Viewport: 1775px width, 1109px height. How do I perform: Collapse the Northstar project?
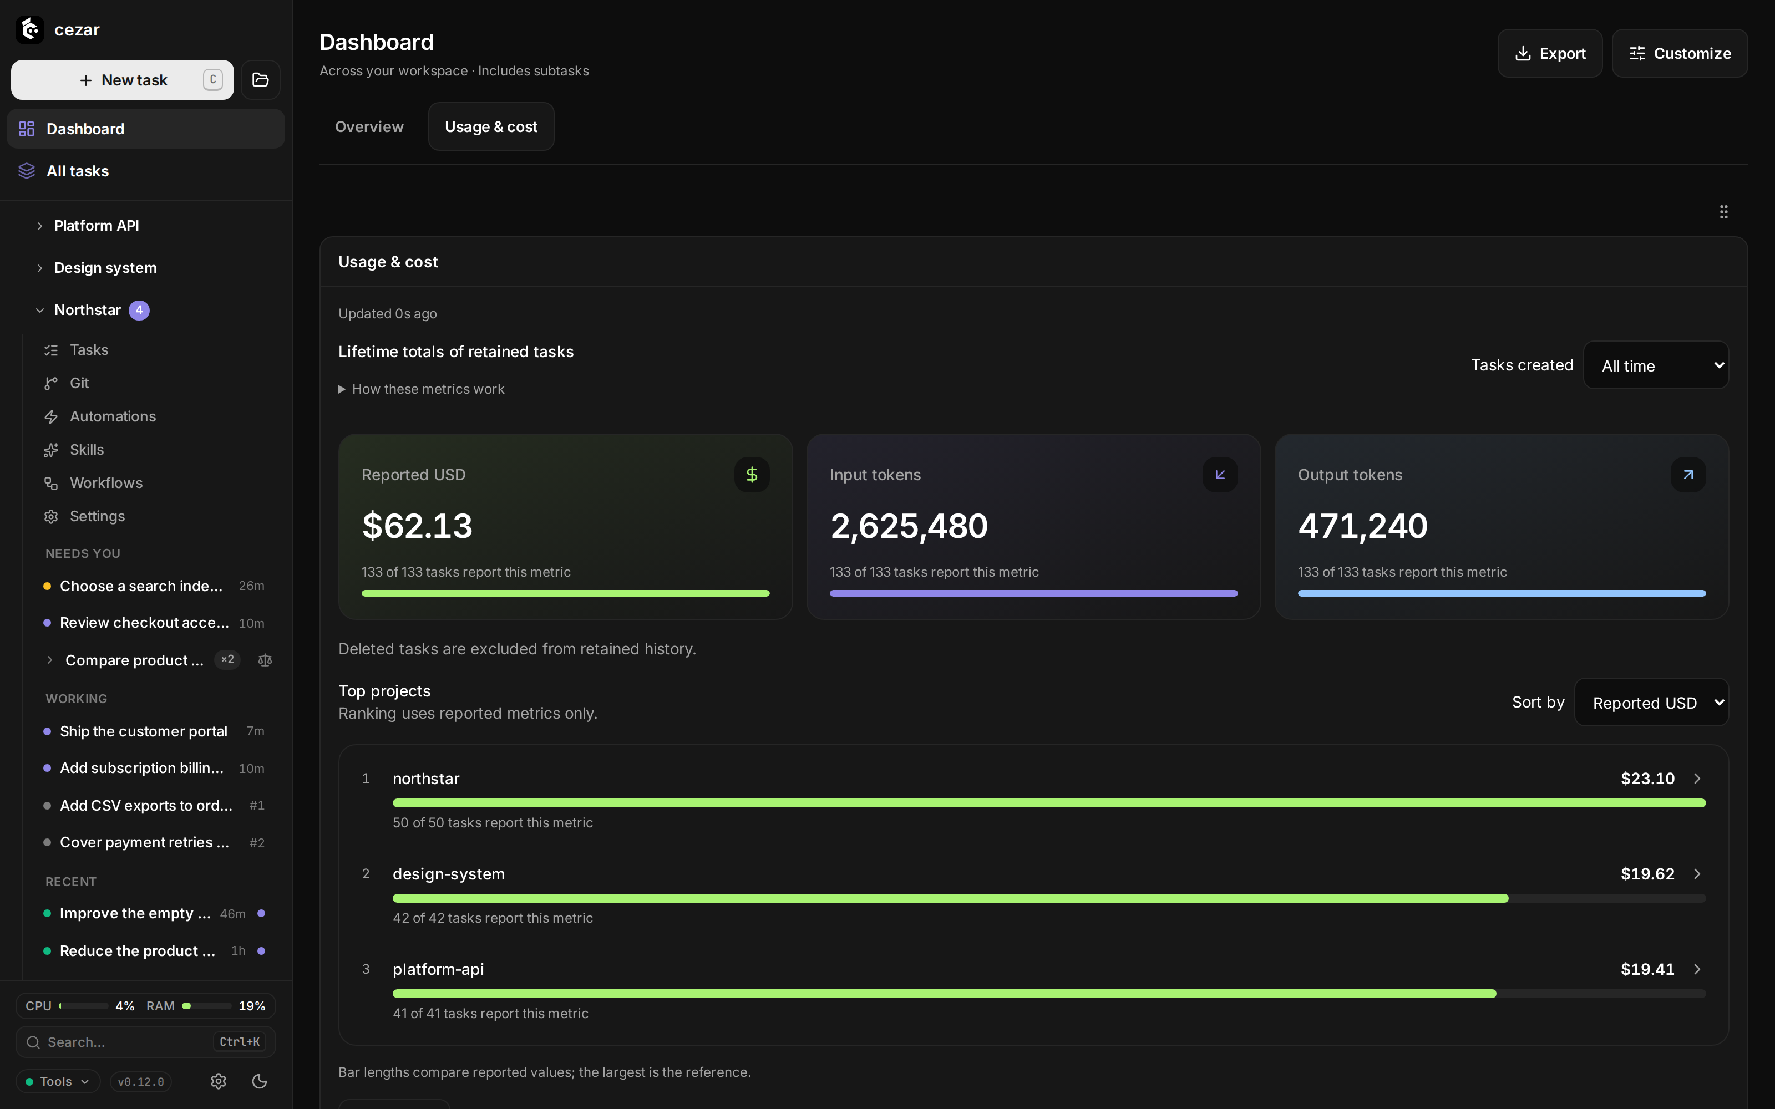[39, 311]
